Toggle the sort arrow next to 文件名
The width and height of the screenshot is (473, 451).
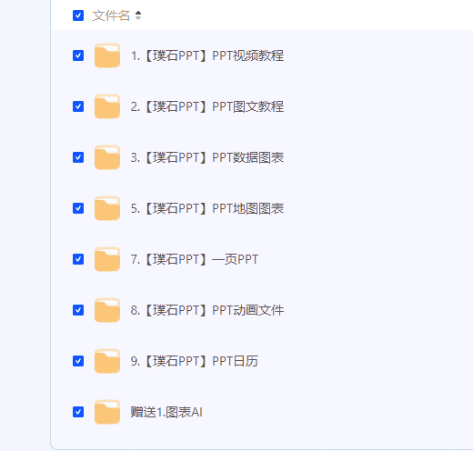[138, 15]
